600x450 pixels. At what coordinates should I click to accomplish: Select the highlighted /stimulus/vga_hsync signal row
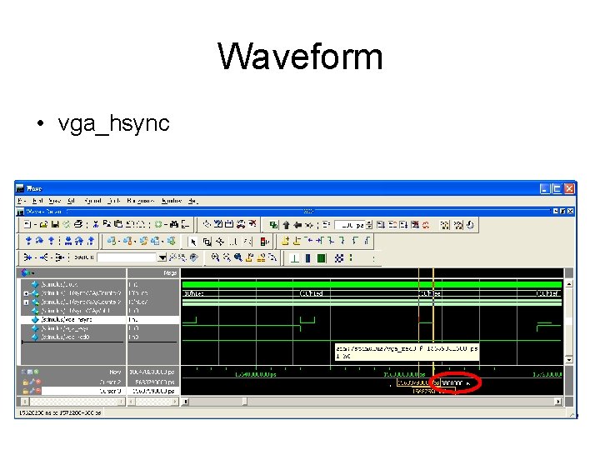[x=73, y=319]
